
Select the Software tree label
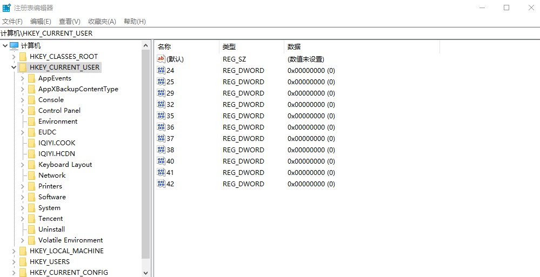click(52, 197)
